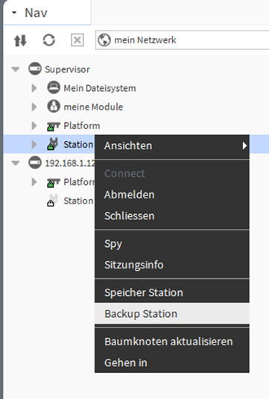Collapse the 192.168.1.12 host node
The image size is (269, 399).
tap(16, 163)
